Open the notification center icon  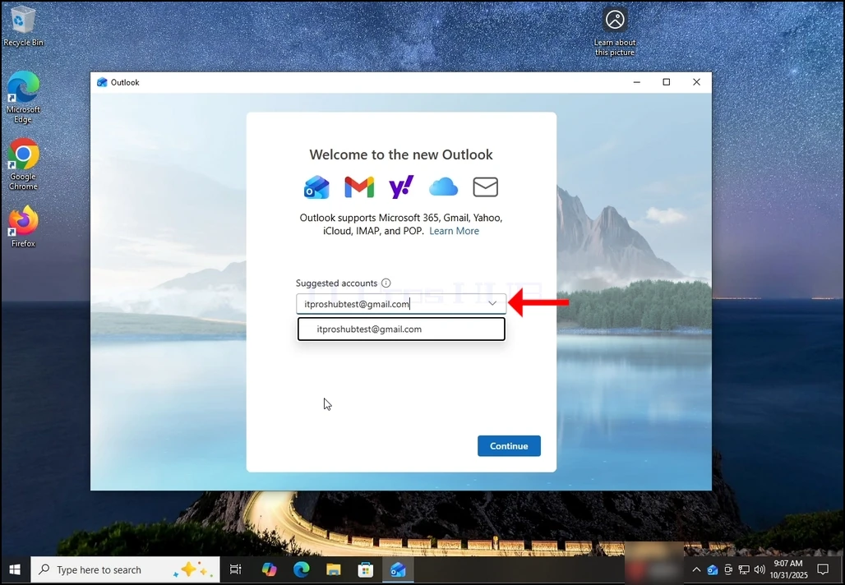point(823,570)
